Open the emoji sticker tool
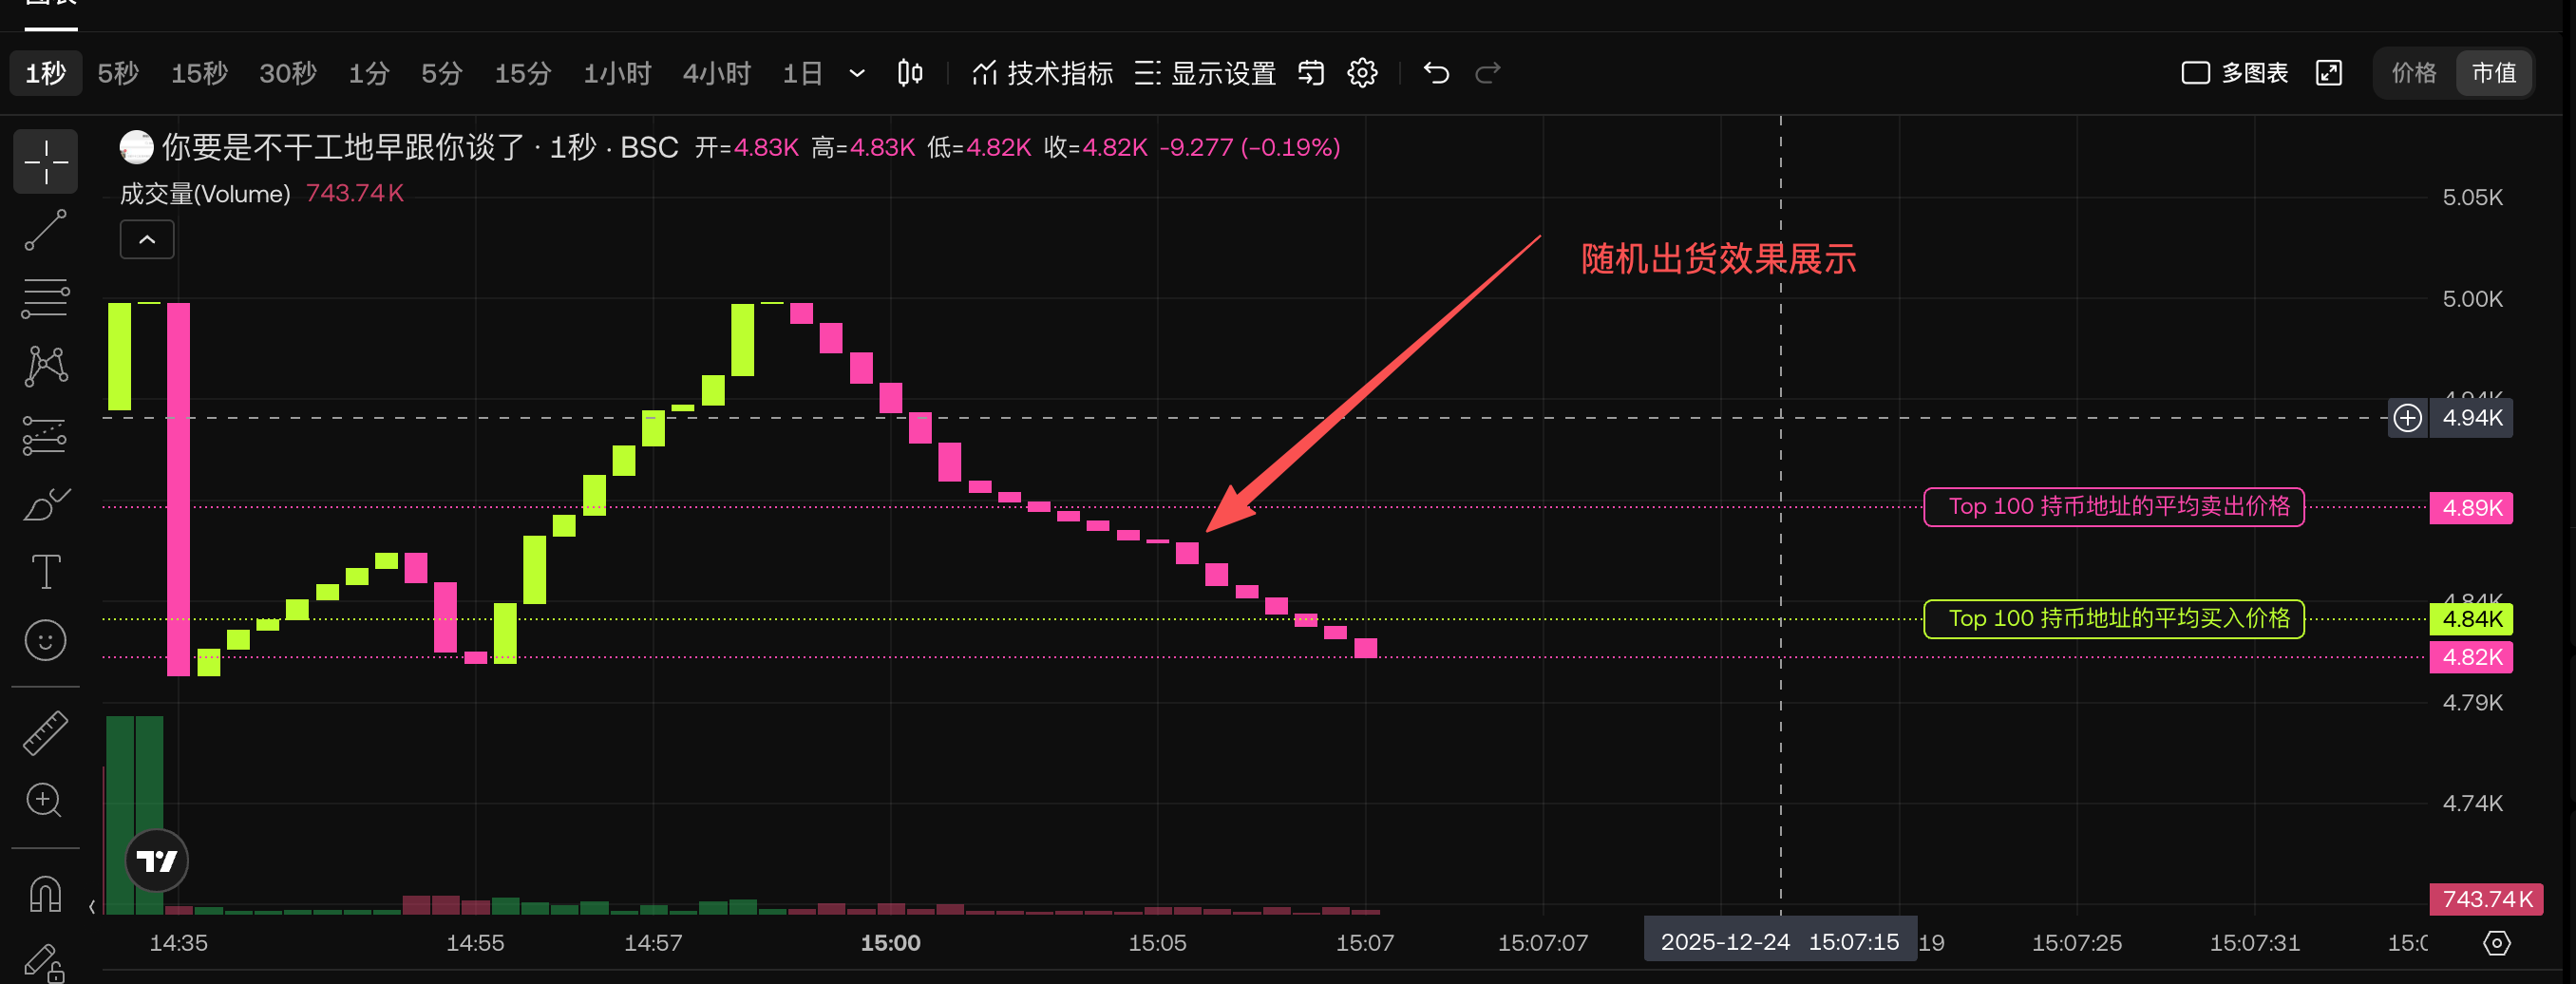The height and width of the screenshot is (984, 2576). (x=45, y=640)
